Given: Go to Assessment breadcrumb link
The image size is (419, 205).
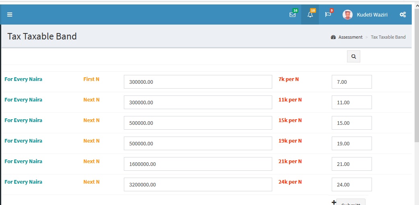Looking at the screenshot, I should [350, 37].
